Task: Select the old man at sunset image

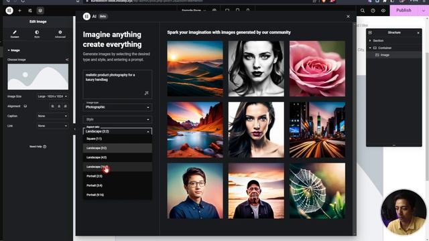Action: click(256, 191)
